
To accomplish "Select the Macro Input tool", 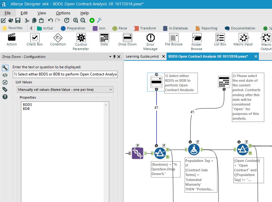I will tap(243, 39).
